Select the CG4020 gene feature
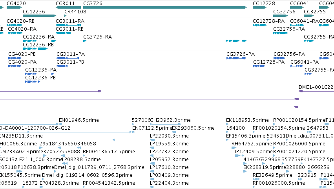This screenshot has width=334, height=189. pyautogui.click(x=14, y=7)
